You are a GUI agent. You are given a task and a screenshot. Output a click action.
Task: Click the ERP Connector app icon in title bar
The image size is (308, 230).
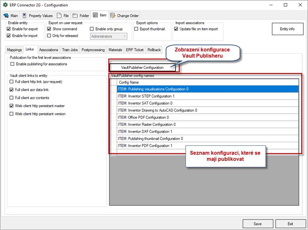click(x=5, y=5)
